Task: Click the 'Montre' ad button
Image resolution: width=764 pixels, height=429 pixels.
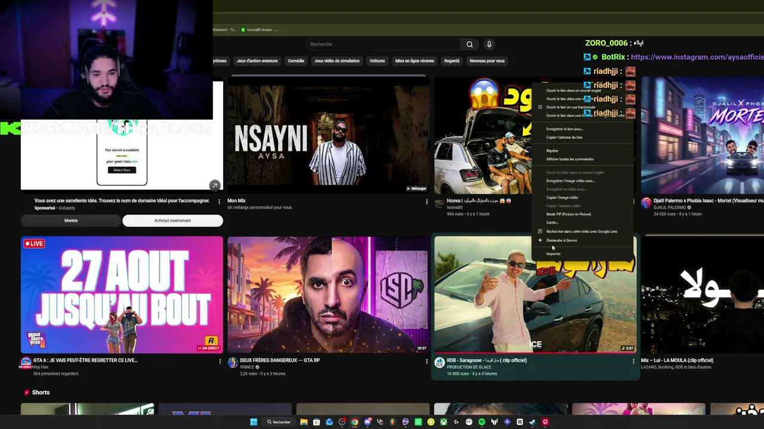Action: click(x=71, y=220)
